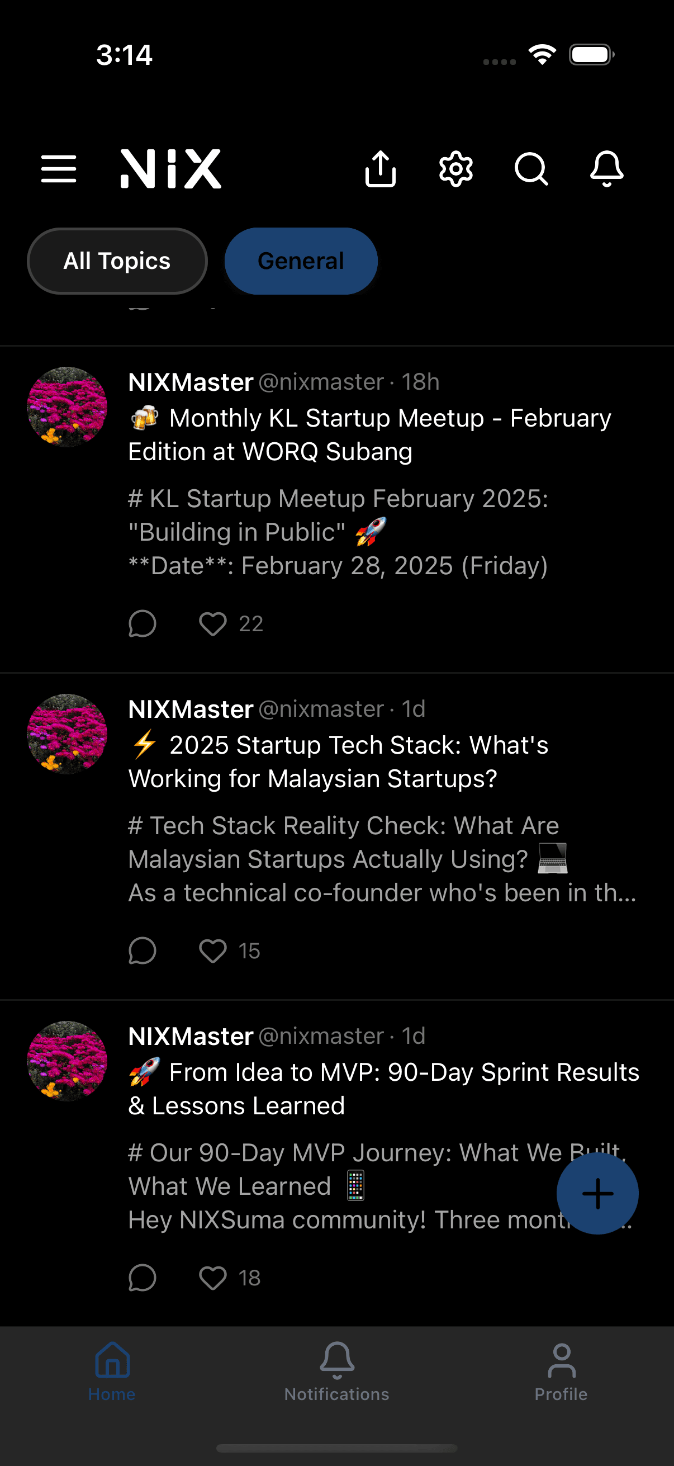Open the share/upload icon in top bar
Viewport: 674px width, 1466px height.
[381, 169]
